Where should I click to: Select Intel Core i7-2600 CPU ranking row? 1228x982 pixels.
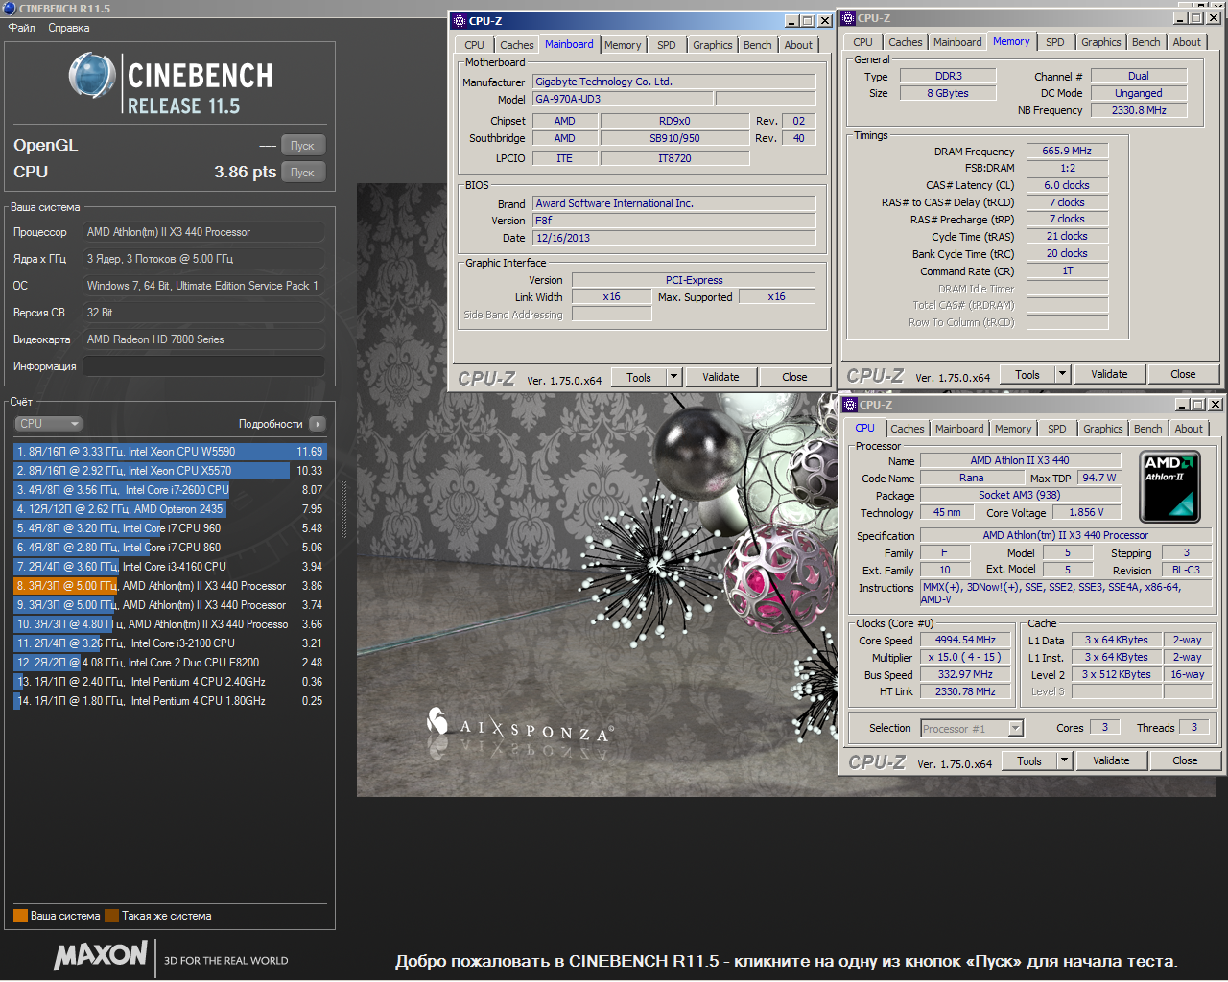tap(171, 490)
